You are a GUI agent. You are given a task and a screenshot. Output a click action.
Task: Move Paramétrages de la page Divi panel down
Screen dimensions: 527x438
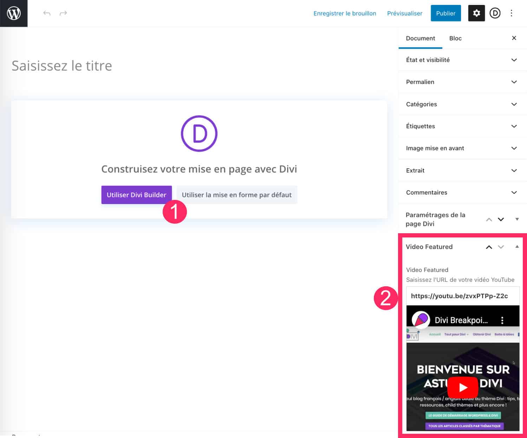click(501, 220)
